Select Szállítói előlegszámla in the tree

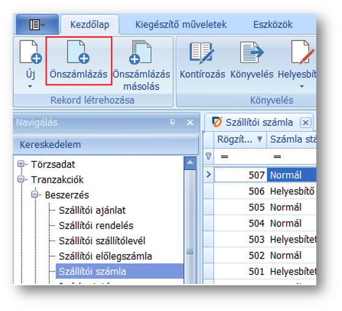pos(105,257)
